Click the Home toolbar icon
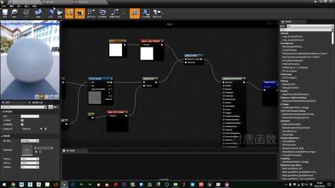Viewport: 335px width, 188px height. click(x=51, y=13)
